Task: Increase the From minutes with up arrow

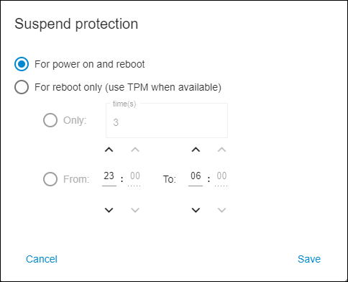Action: (x=135, y=150)
